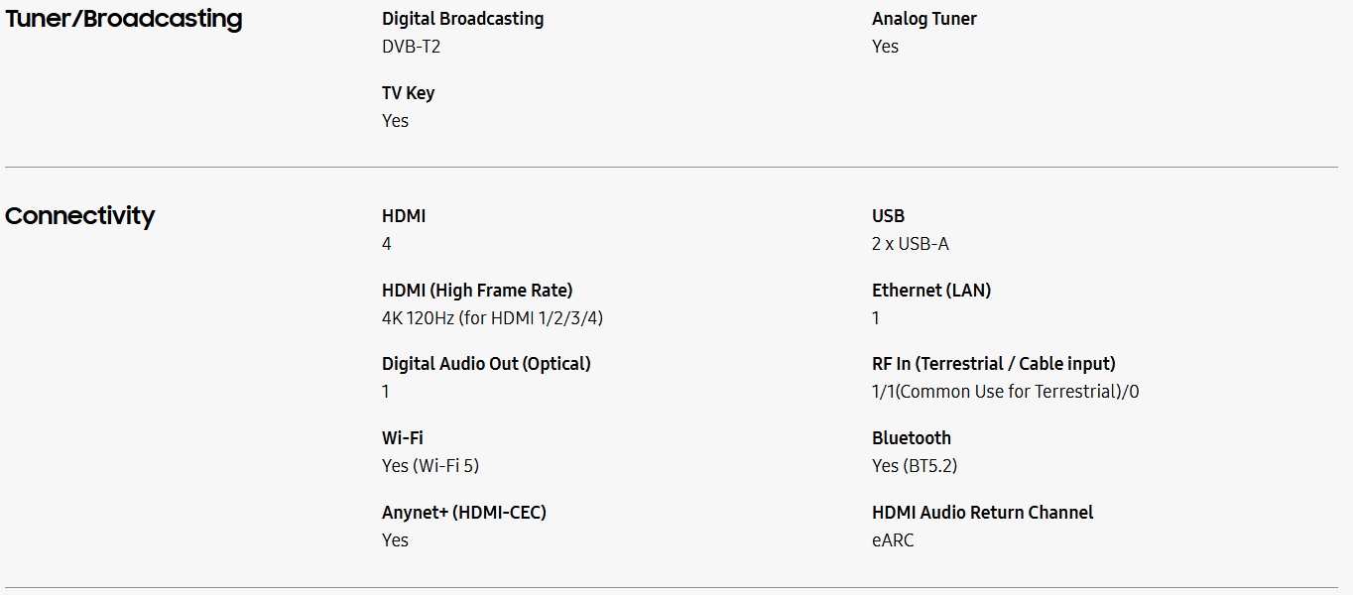
Task: Click the TV Key spec label
Action: pos(408,93)
